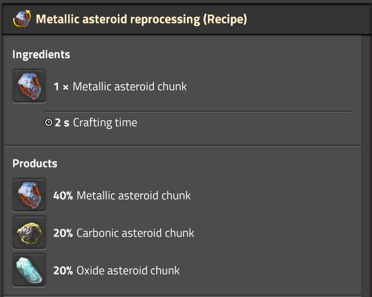The width and height of the screenshot is (372, 297).
Task: Click the 20% probability value for Carbonic chunk
Action: coord(63,233)
